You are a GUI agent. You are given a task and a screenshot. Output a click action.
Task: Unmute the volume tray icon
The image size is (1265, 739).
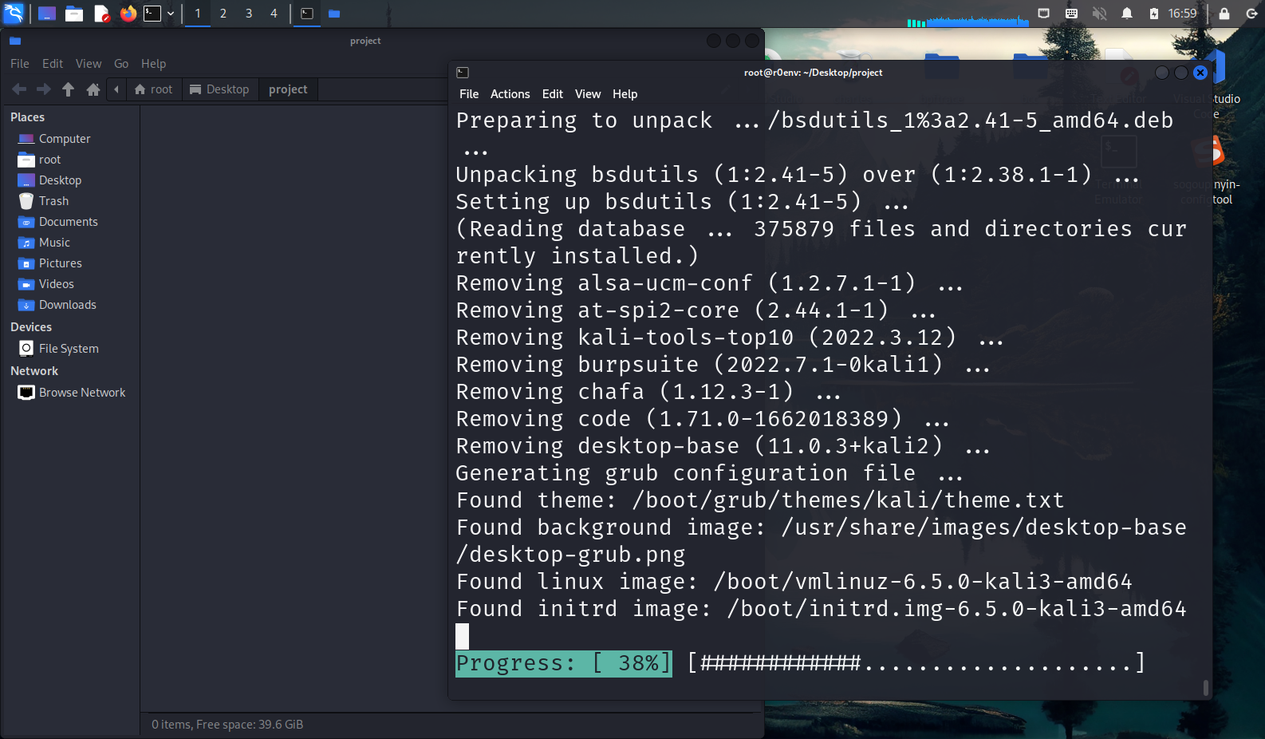point(1099,14)
